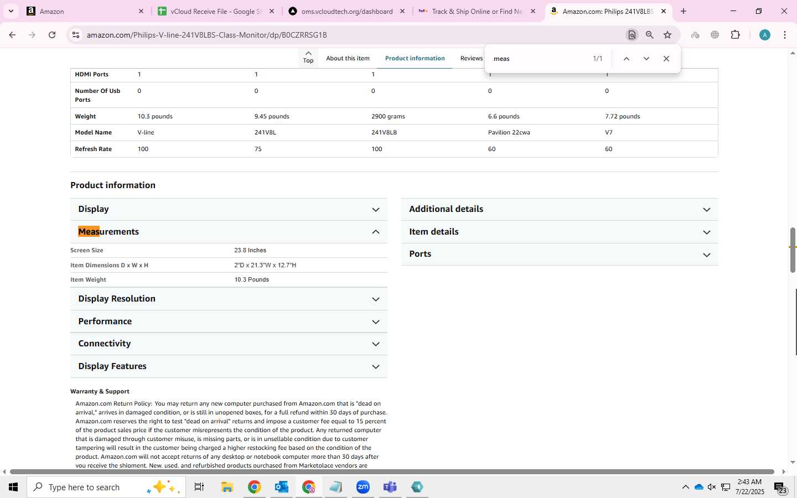Close the vCloud Receive File tab
Viewport: 797px width, 498px height.
click(272, 11)
